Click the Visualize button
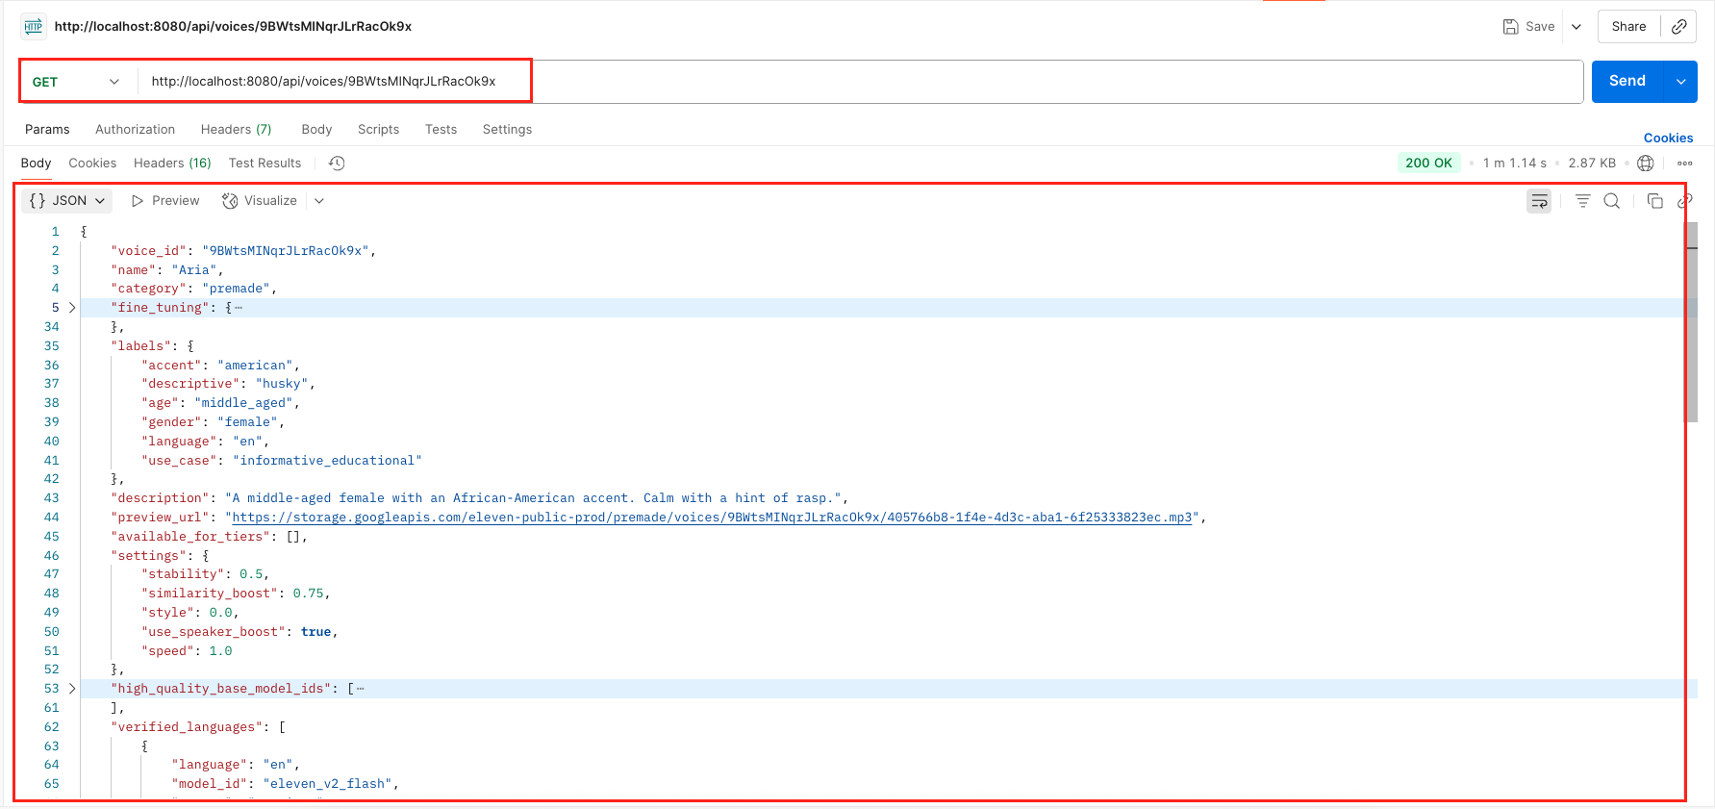The width and height of the screenshot is (1715, 809). click(260, 200)
